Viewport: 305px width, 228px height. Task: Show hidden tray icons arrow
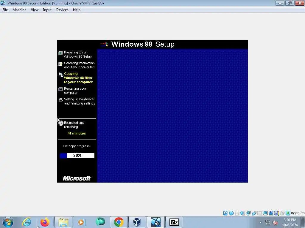pyautogui.click(x=261, y=222)
